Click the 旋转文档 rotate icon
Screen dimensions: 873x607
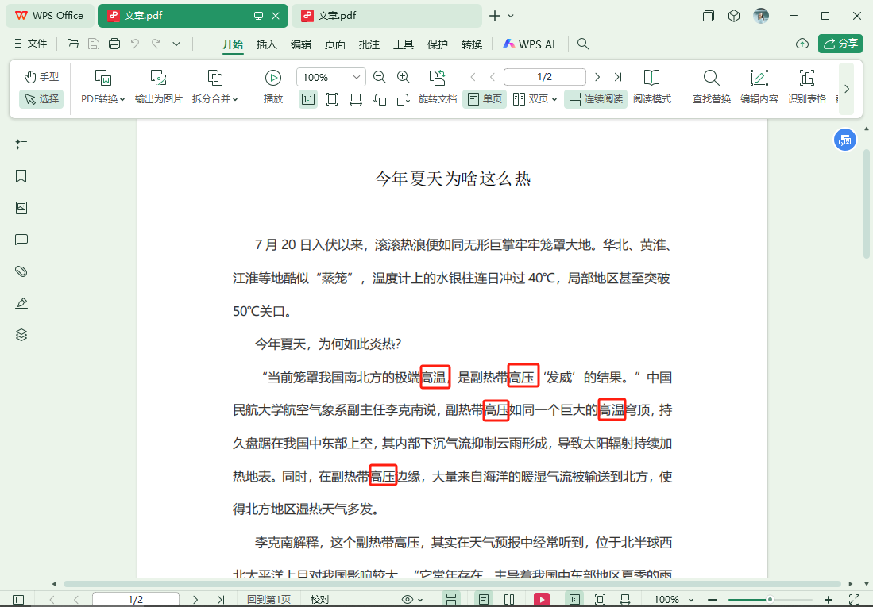coord(437,78)
